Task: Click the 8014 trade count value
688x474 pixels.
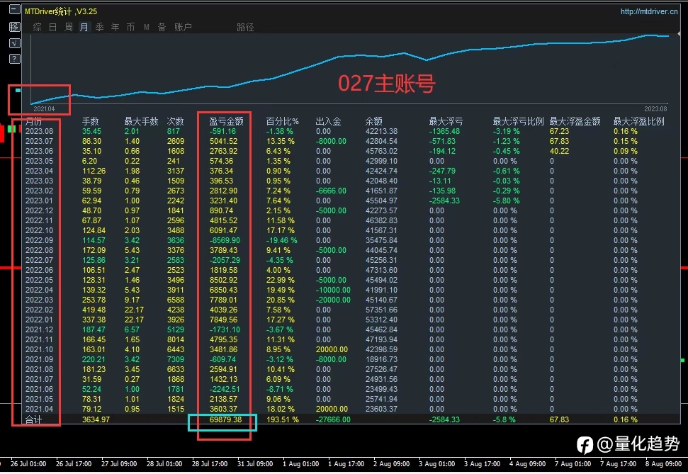Action: pyautogui.click(x=176, y=339)
